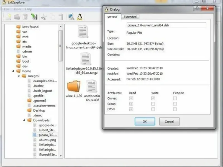Viewport: 223px width, 167px height.
Task: Click the var folder icon in tree
Action: point(18,32)
